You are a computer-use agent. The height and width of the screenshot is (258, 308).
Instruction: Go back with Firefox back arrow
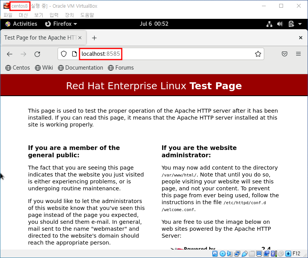(x=10, y=54)
